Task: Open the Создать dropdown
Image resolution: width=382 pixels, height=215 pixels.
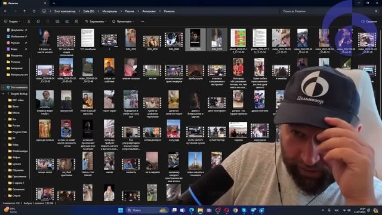Action: (12, 21)
